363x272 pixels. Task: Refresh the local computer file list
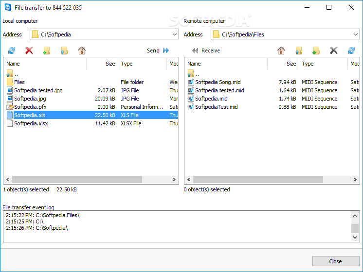[x=12, y=51]
